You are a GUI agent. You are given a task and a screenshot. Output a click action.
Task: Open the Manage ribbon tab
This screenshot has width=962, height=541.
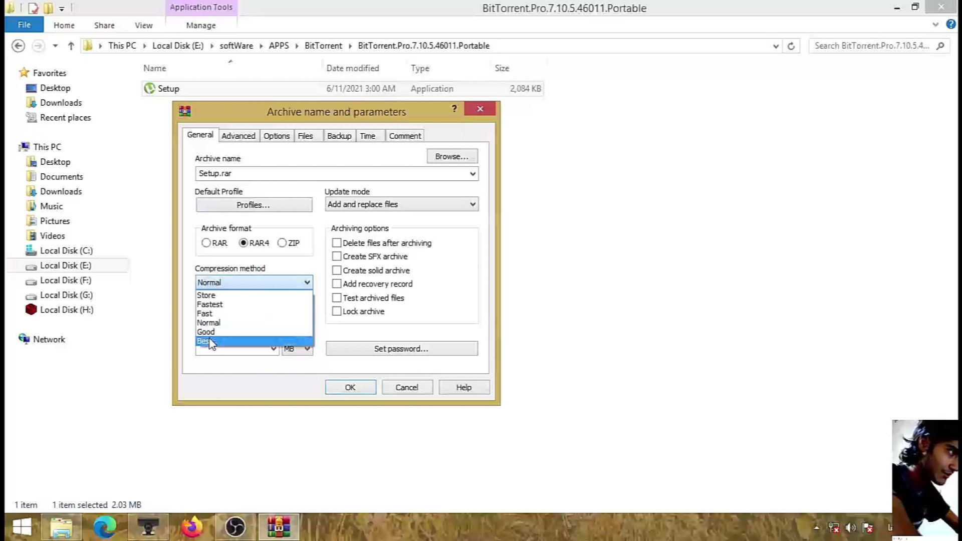click(201, 25)
